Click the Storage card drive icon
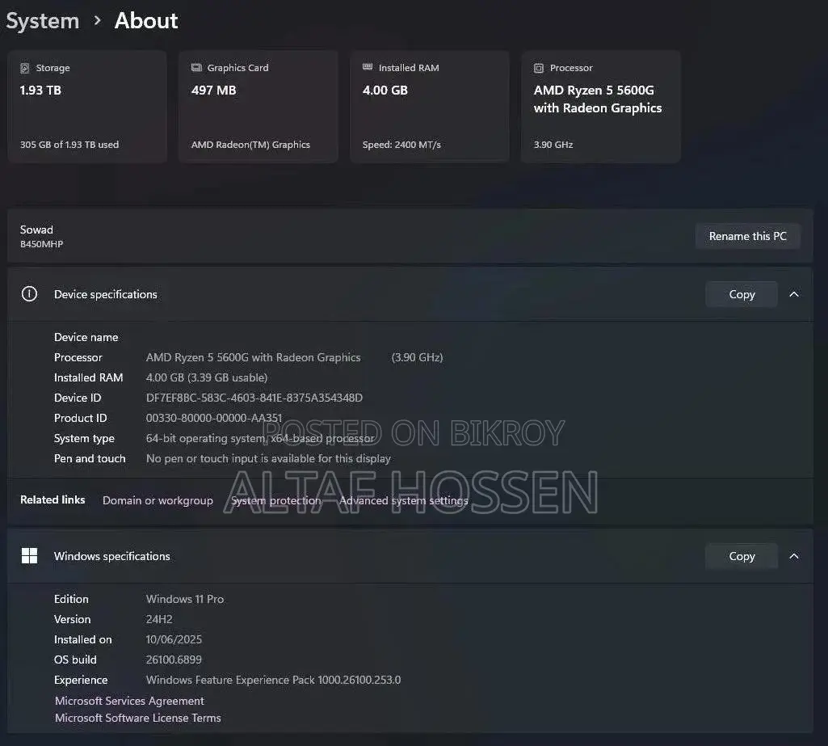The height and width of the screenshot is (746, 828). 24,68
